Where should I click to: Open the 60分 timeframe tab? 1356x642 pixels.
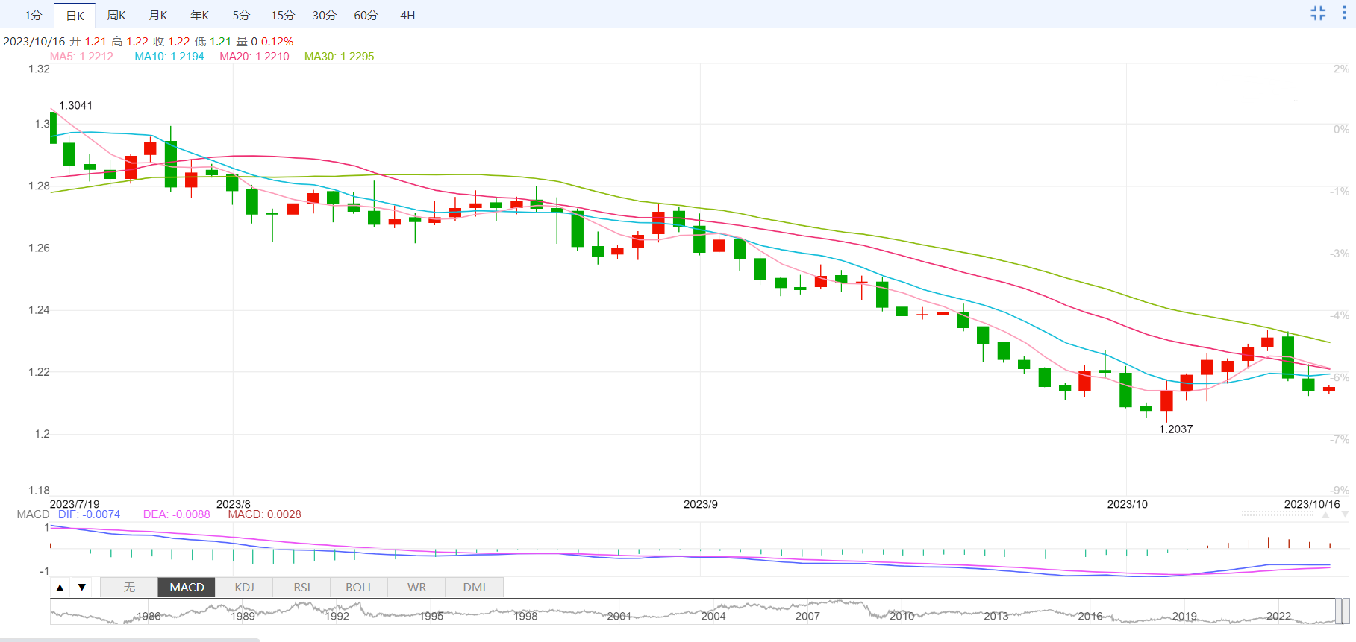click(x=366, y=16)
